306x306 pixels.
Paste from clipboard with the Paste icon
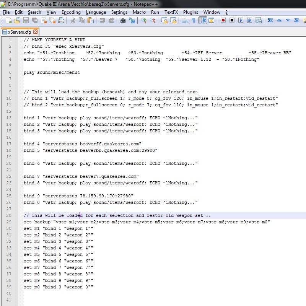pyautogui.click(x=91, y=20)
